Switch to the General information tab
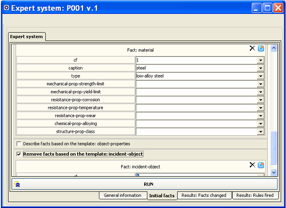 click(123, 195)
